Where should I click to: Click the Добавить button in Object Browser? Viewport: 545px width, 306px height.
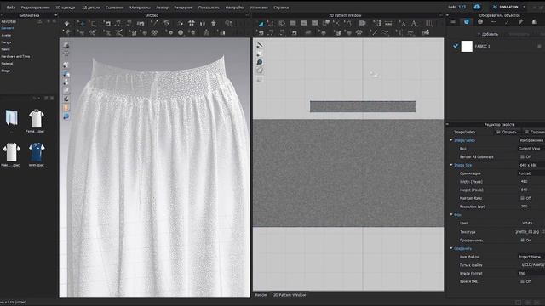pyautogui.click(x=488, y=34)
